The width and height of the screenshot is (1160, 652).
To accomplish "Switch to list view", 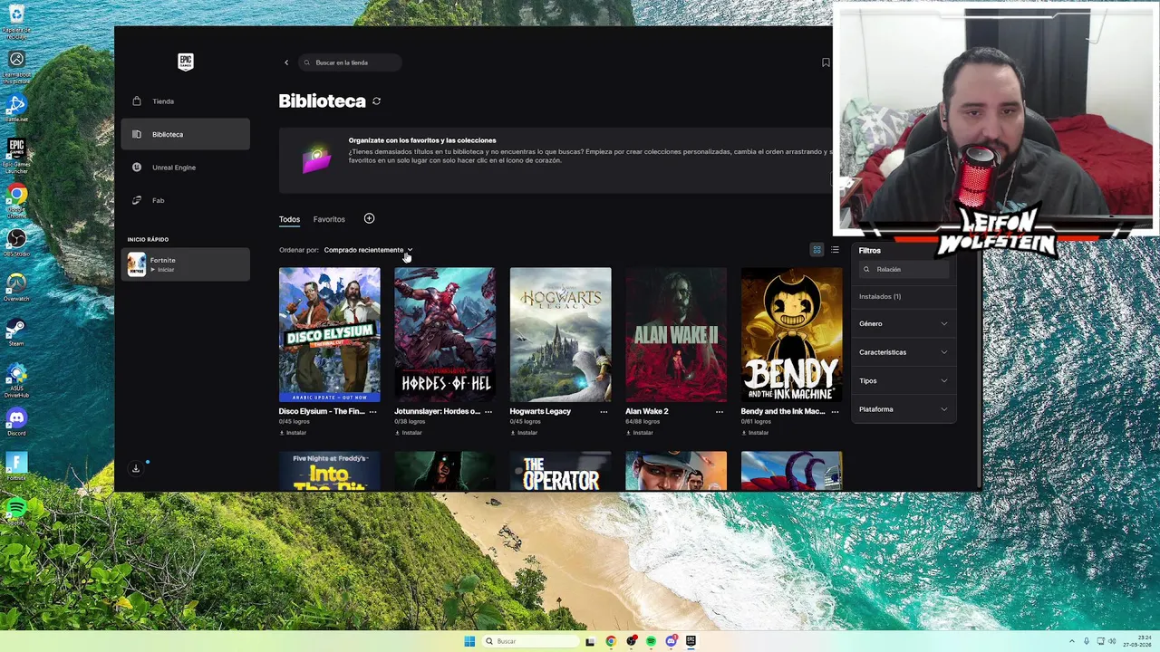I will (x=835, y=250).
